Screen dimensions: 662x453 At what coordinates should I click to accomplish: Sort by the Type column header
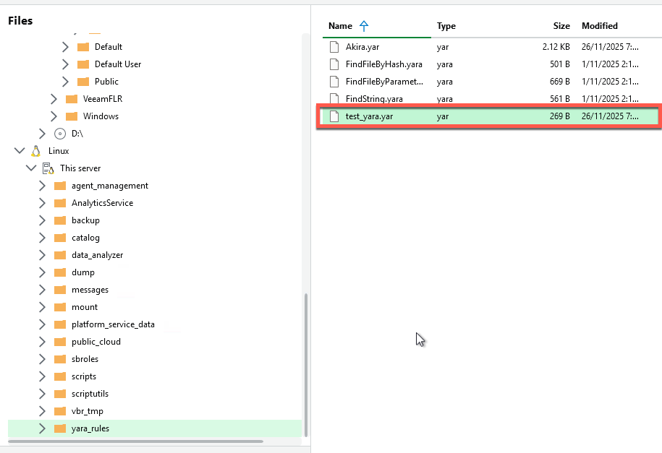[446, 26]
